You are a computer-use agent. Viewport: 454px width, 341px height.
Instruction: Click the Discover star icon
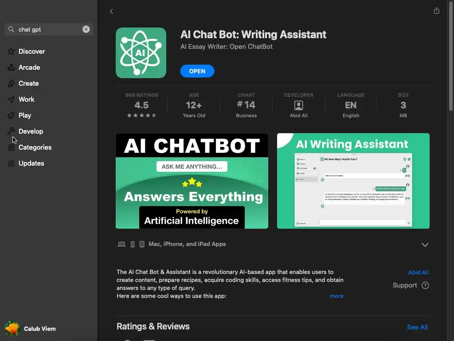(11, 52)
